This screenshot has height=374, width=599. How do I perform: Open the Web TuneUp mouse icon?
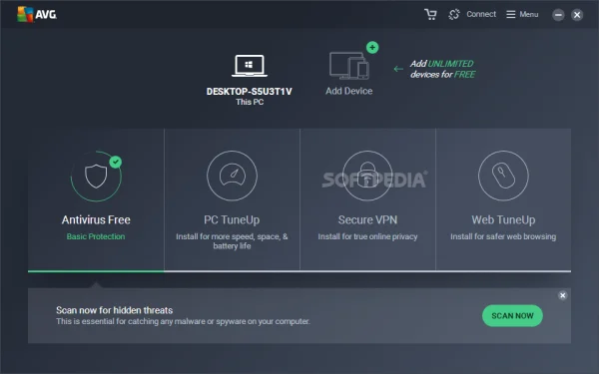[503, 176]
